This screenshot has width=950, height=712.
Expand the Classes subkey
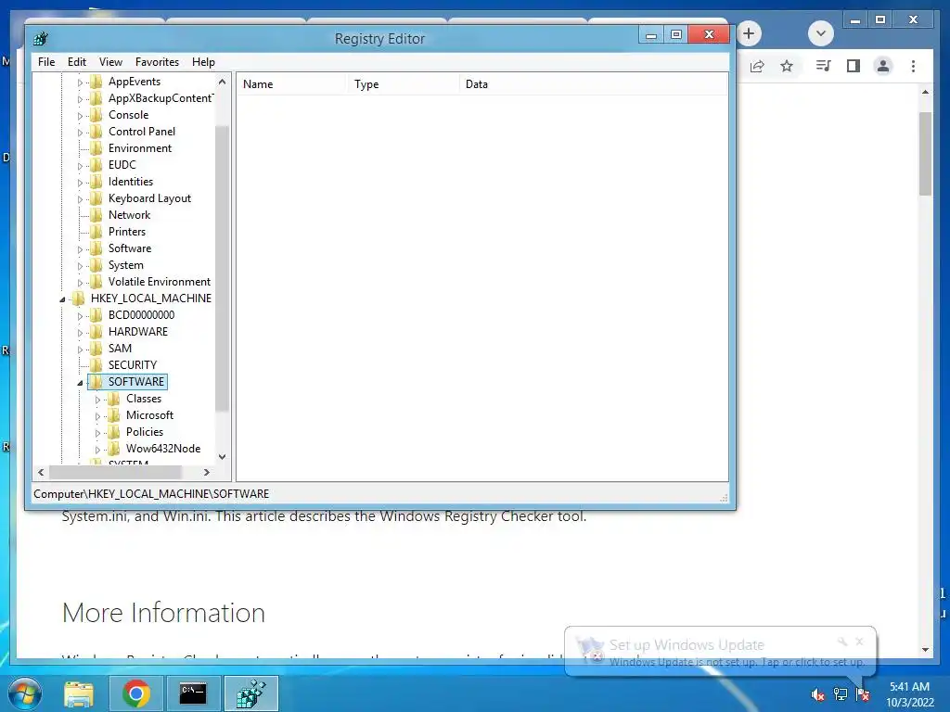(x=97, y=400)
